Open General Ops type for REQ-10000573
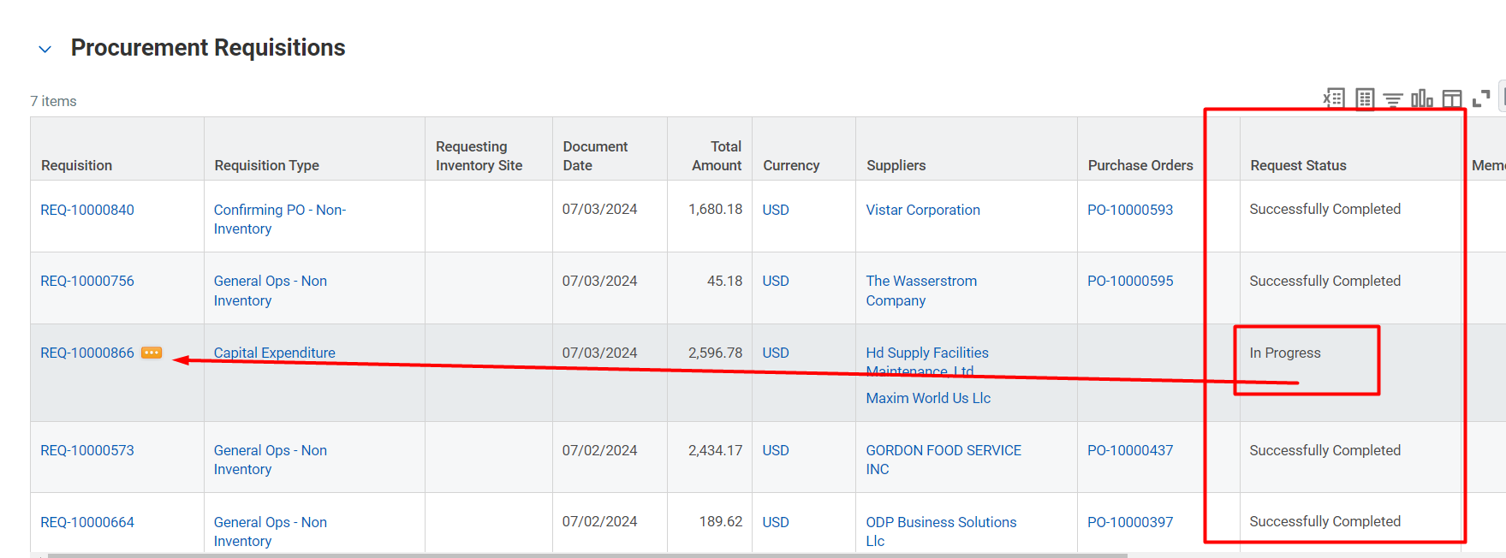1506x558 pixels. click(x=271, y=460)
